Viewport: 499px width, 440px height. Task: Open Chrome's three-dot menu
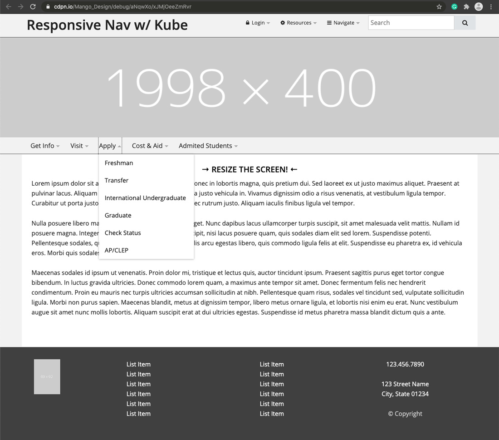491,7
